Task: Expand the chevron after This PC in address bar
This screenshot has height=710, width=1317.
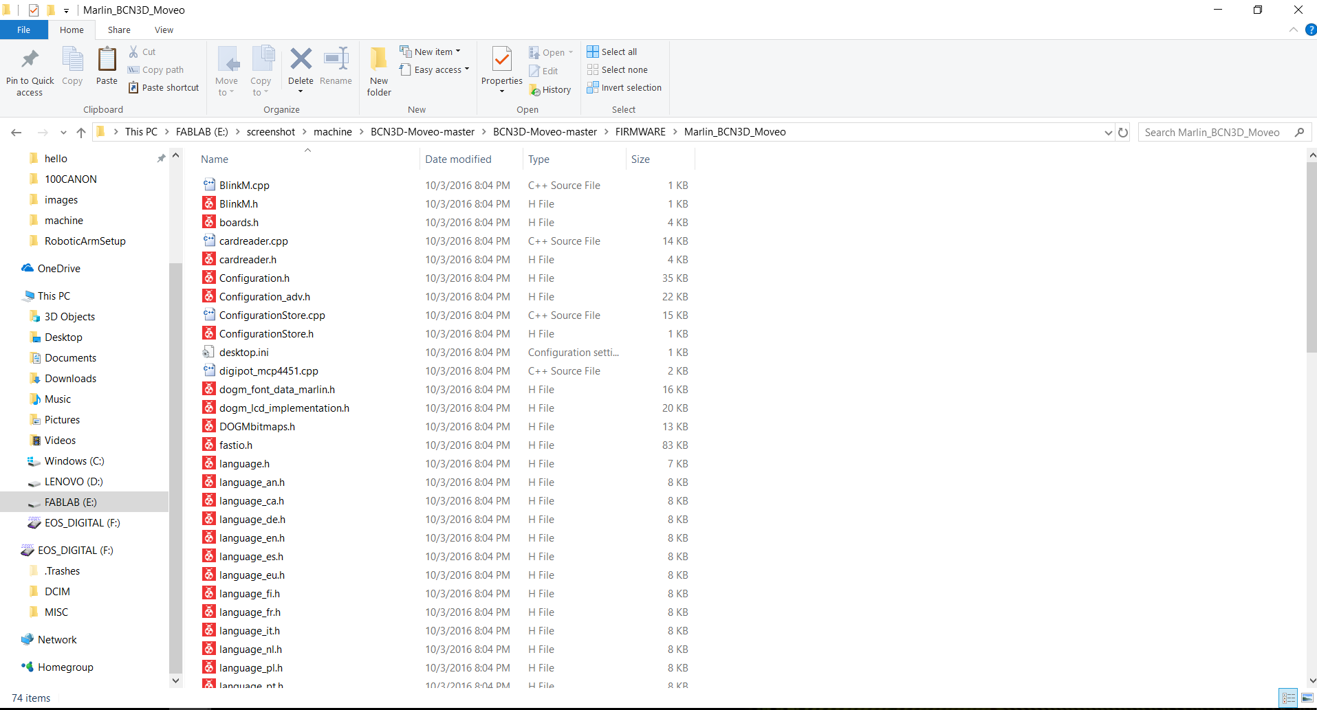Action: [x=166, y=132]
